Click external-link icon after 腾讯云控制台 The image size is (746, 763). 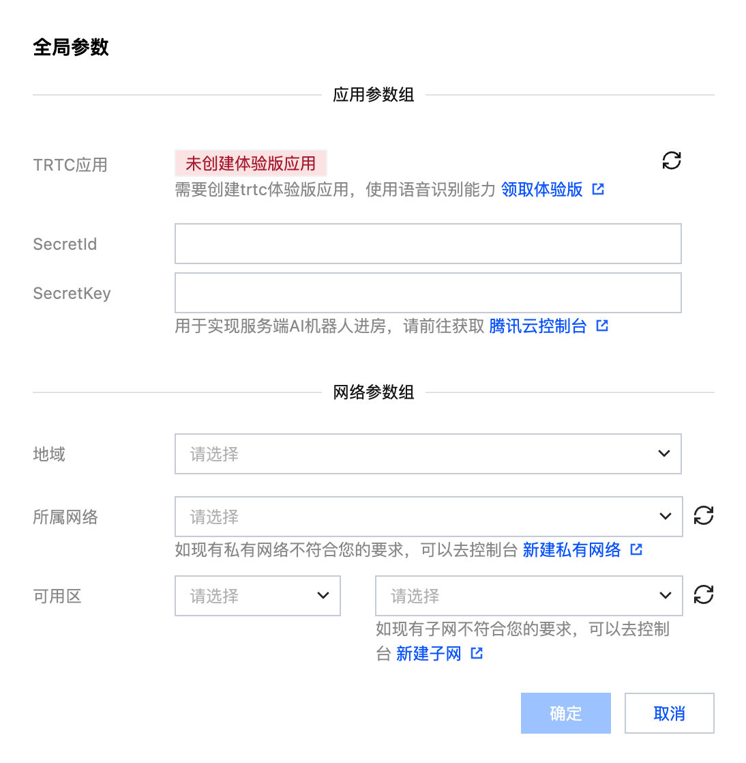tap(602, 326)
